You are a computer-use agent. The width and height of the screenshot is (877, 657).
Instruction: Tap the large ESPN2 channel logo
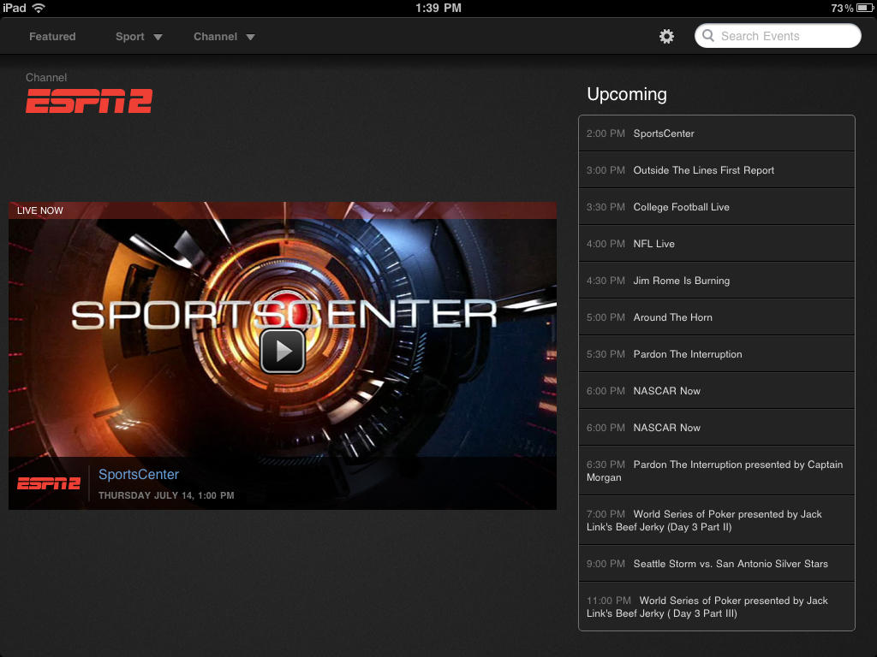click(x=89, y=101)
